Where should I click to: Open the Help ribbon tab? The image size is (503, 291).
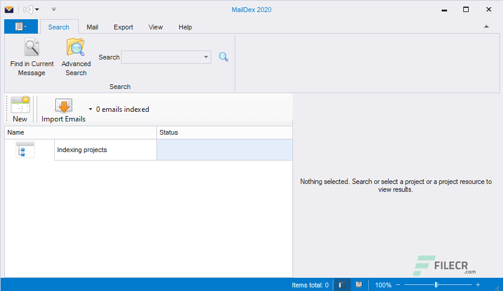pyautogui.click(x=185, y=27)
